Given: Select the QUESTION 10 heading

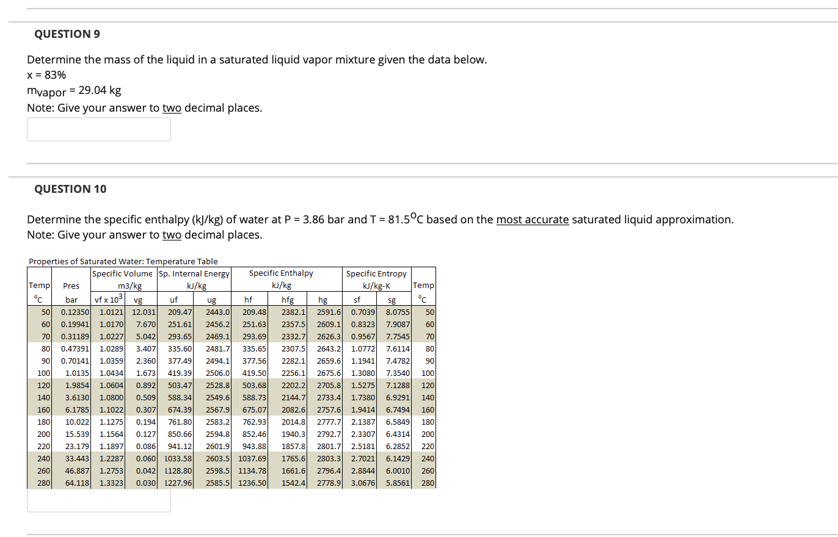Looking at the screenshot, I should click(x=69, y=189).
